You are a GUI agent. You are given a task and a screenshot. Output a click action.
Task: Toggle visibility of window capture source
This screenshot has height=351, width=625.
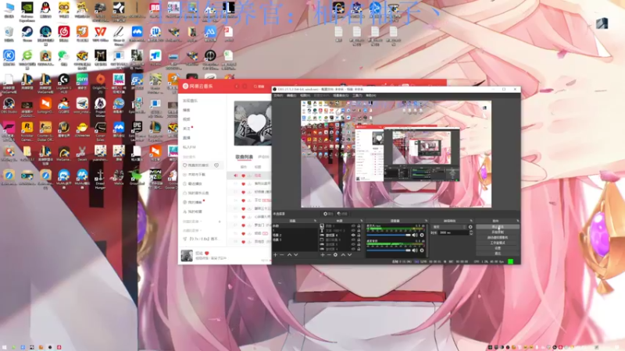(x=353, y=239)
